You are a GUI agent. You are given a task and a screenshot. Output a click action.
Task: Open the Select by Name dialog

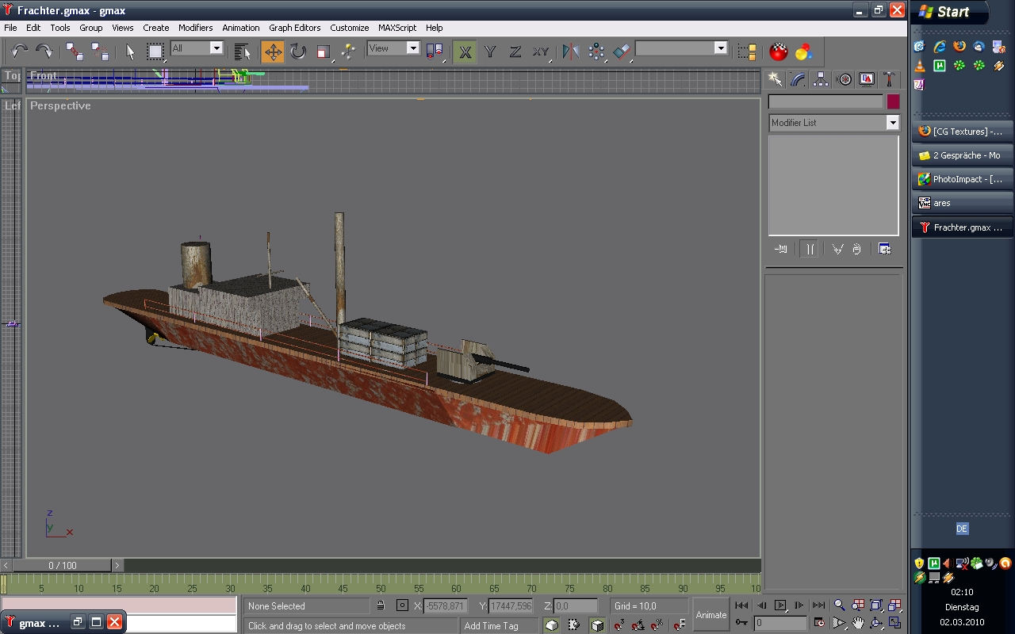coord(243,52)
